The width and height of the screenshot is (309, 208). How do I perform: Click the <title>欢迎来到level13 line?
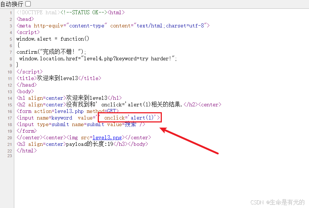point(59,78)
